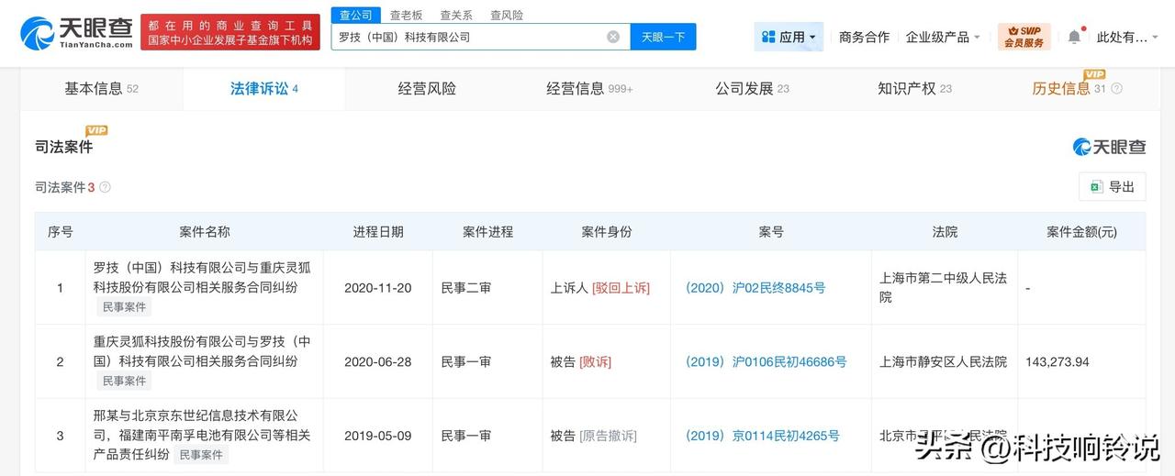Switch to the 知识产权 tab
Image resolution: width=1175 pixels, height=476 pixels.
pyautogui.click(x=914, y=89)
